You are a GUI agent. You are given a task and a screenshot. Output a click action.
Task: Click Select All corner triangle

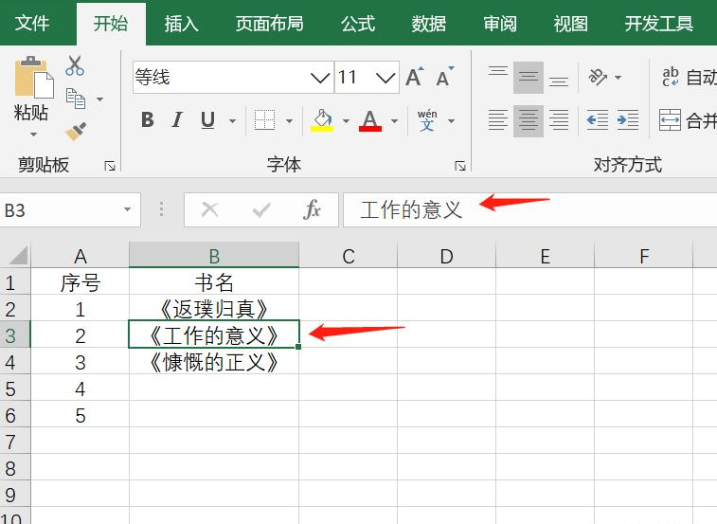coord(18,255)
